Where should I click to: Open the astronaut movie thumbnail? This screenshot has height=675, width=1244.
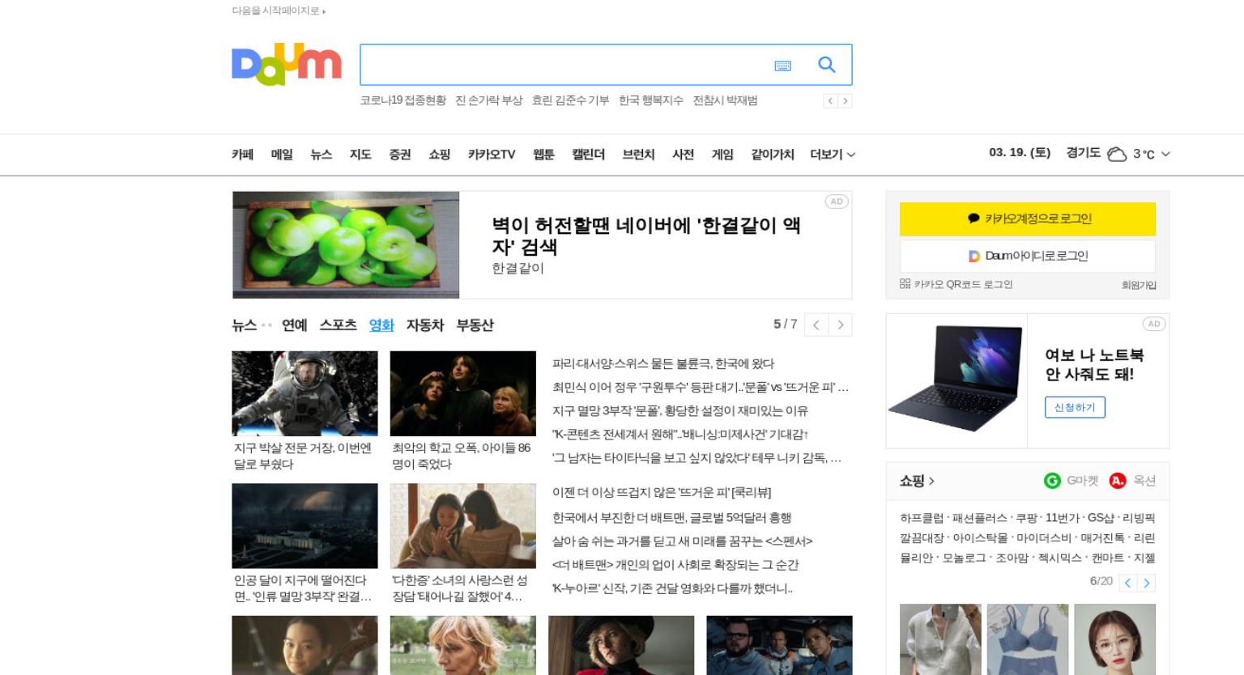[305, 393]
